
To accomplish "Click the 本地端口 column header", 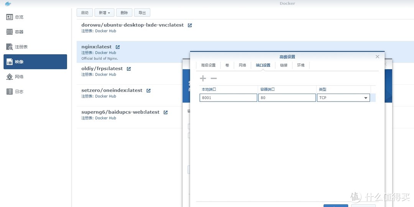I will click(x=228, y=89).
